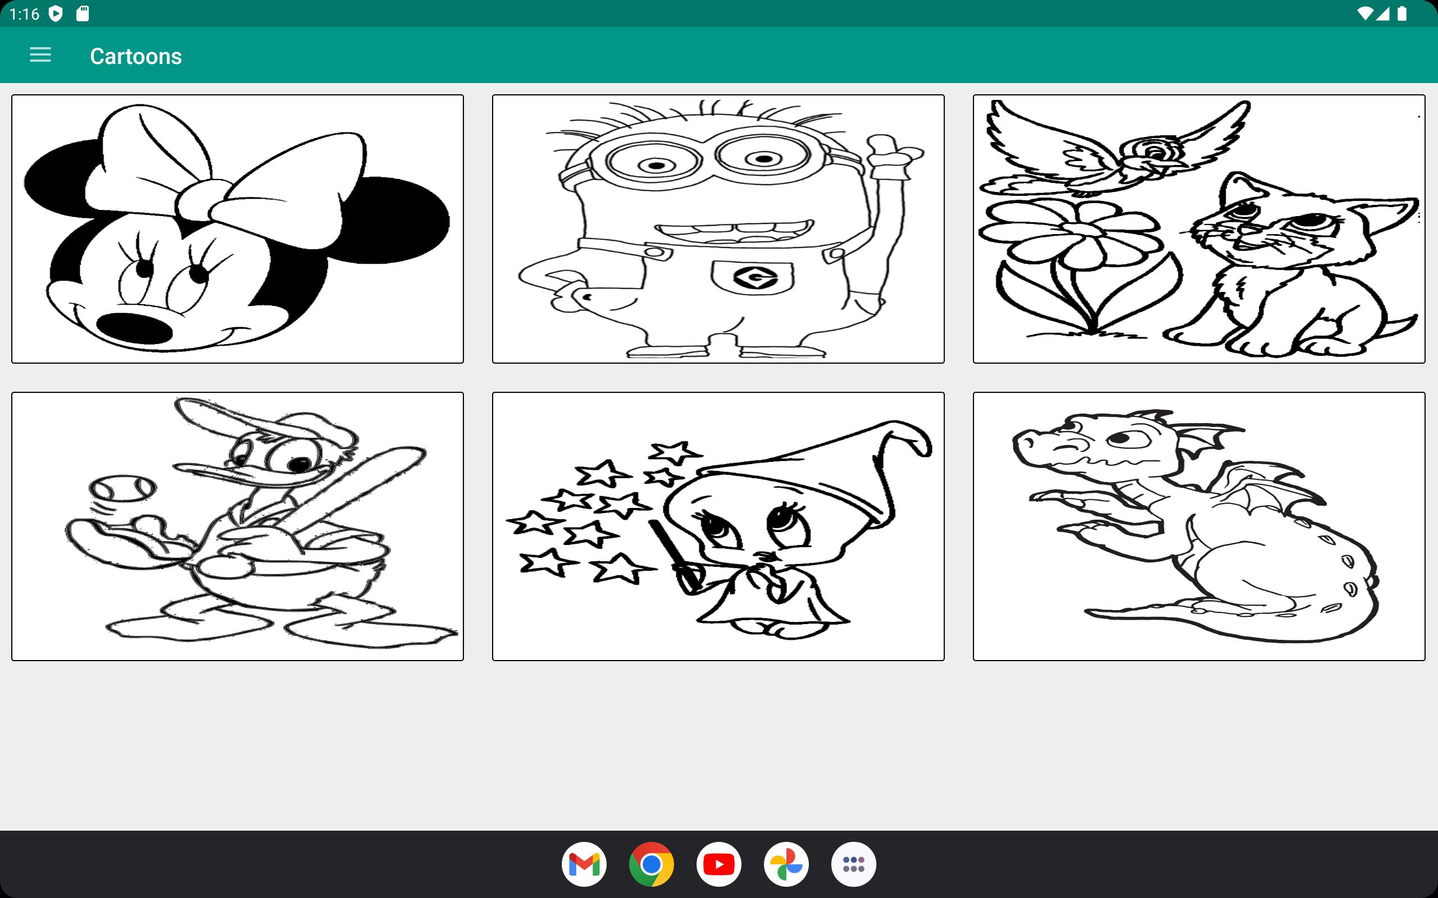The width and height of the screenshot is (1438, 898).
Task: Tap the 1:16 clock in status bar
Action: pos(24,14)
